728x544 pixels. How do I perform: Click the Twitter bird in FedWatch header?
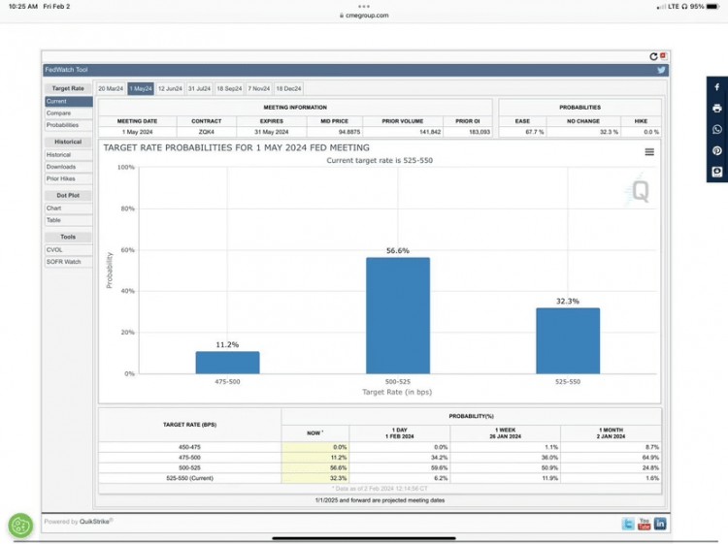661,70
